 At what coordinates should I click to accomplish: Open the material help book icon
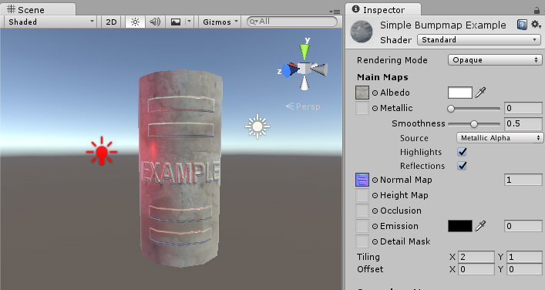tap(522, 25)
